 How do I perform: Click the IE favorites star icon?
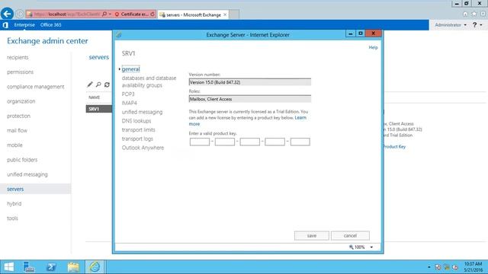click(x=474, y=14)
